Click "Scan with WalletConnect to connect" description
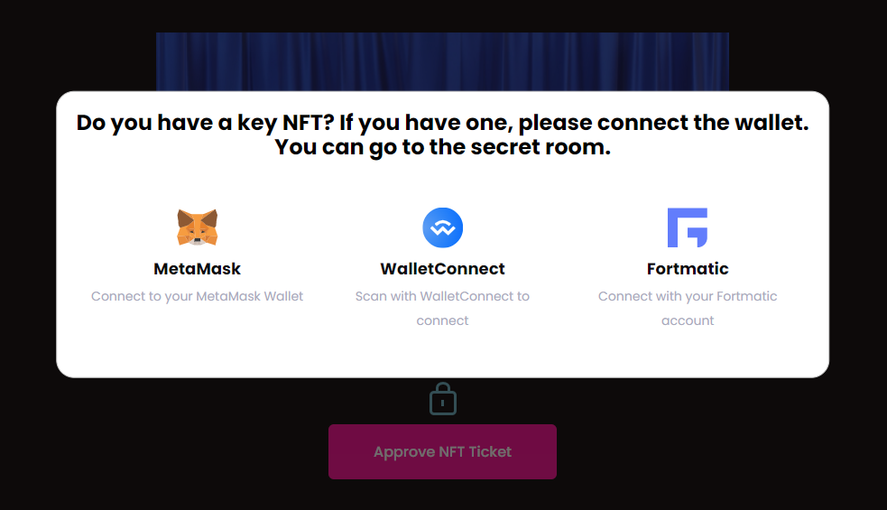 point(442,296)
